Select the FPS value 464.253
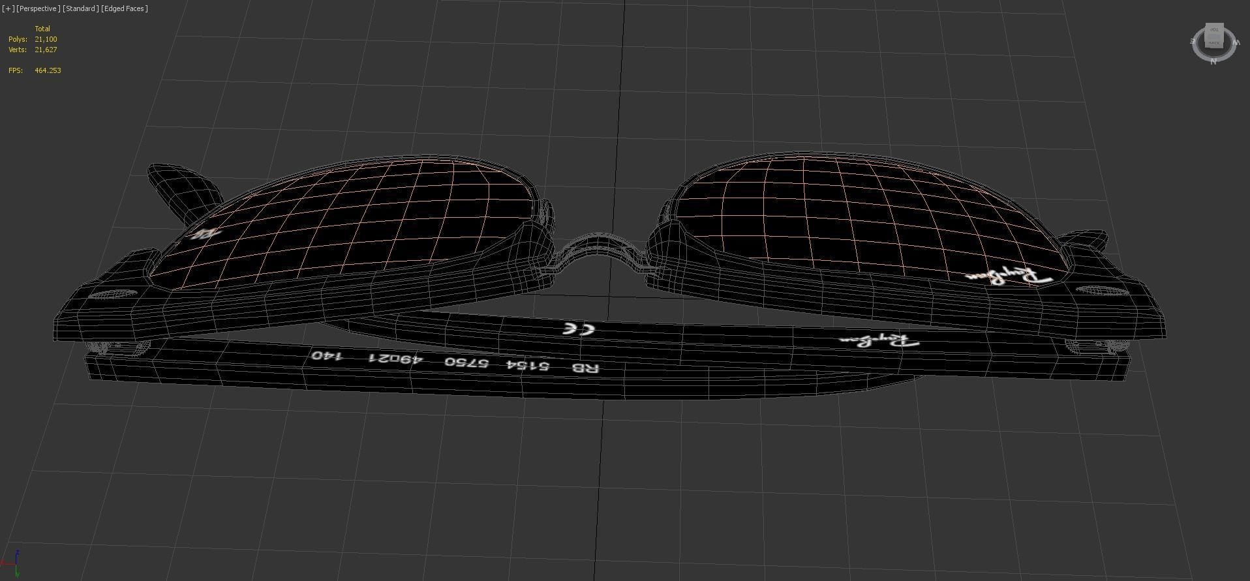Viewport: 1250px width, 581px height. [48, 70]
